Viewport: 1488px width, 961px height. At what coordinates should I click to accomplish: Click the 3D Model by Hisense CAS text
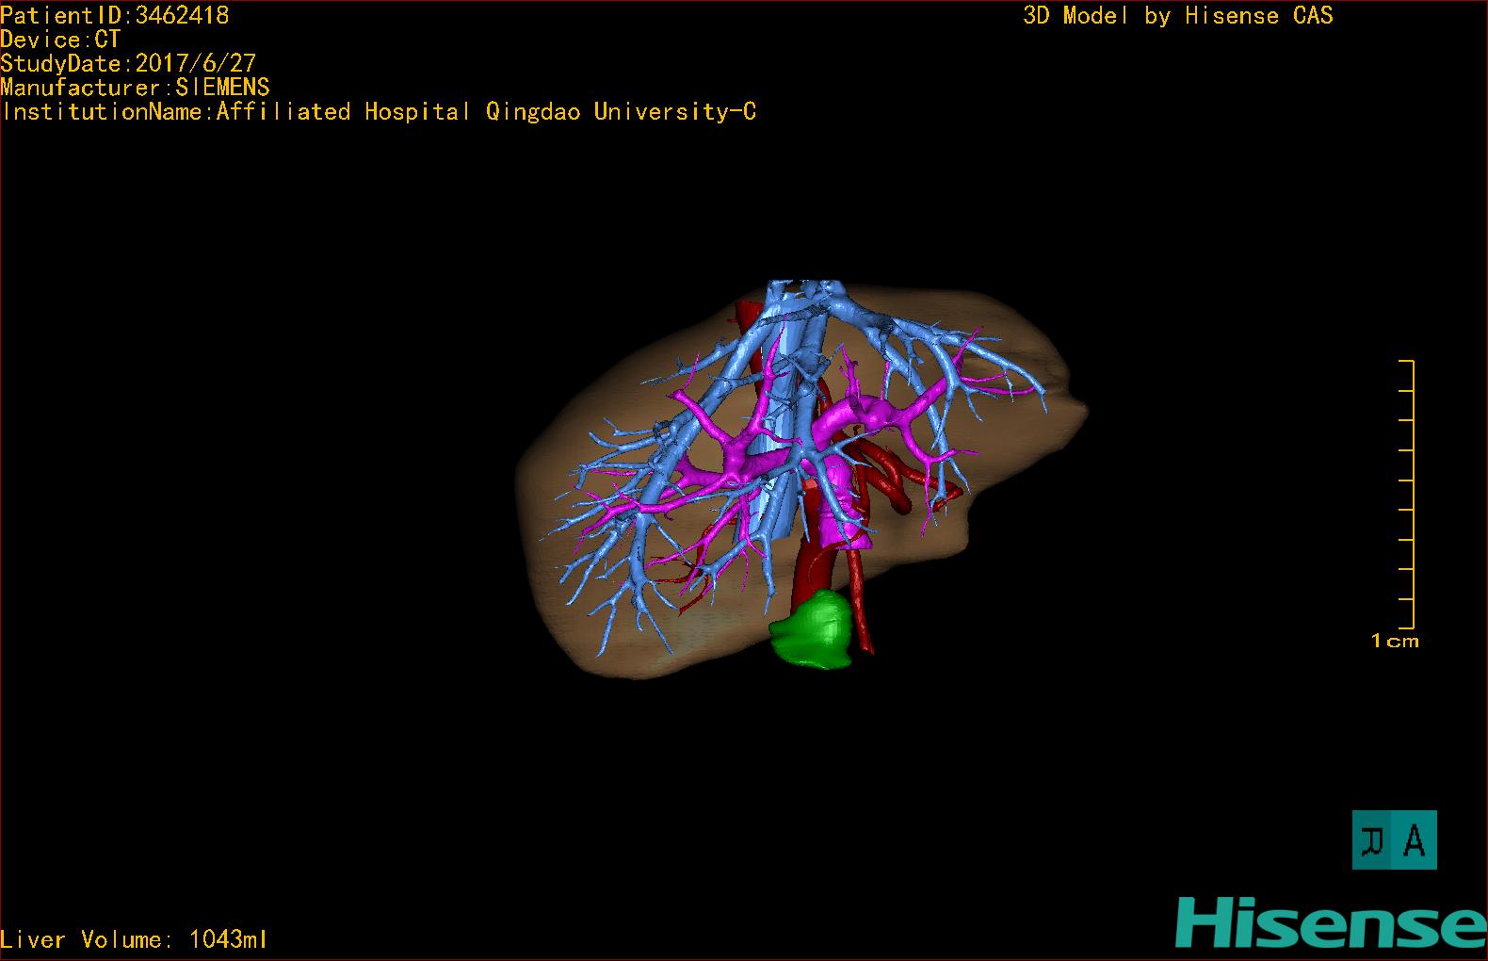[x=1178, y=15]
